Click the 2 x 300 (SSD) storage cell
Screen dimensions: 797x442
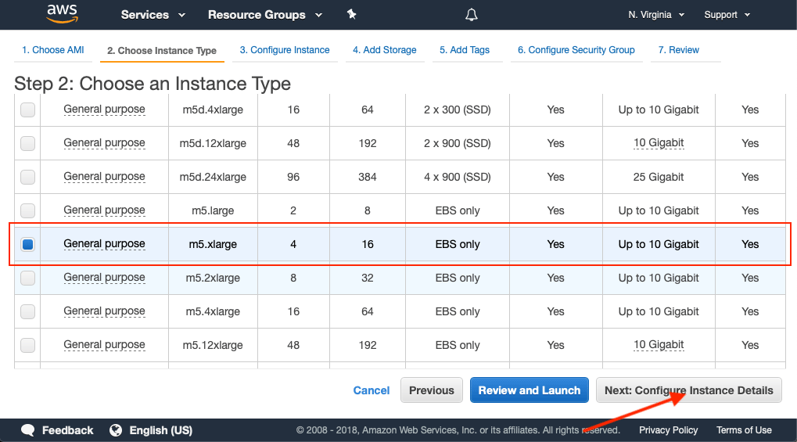tap(458, 110)
